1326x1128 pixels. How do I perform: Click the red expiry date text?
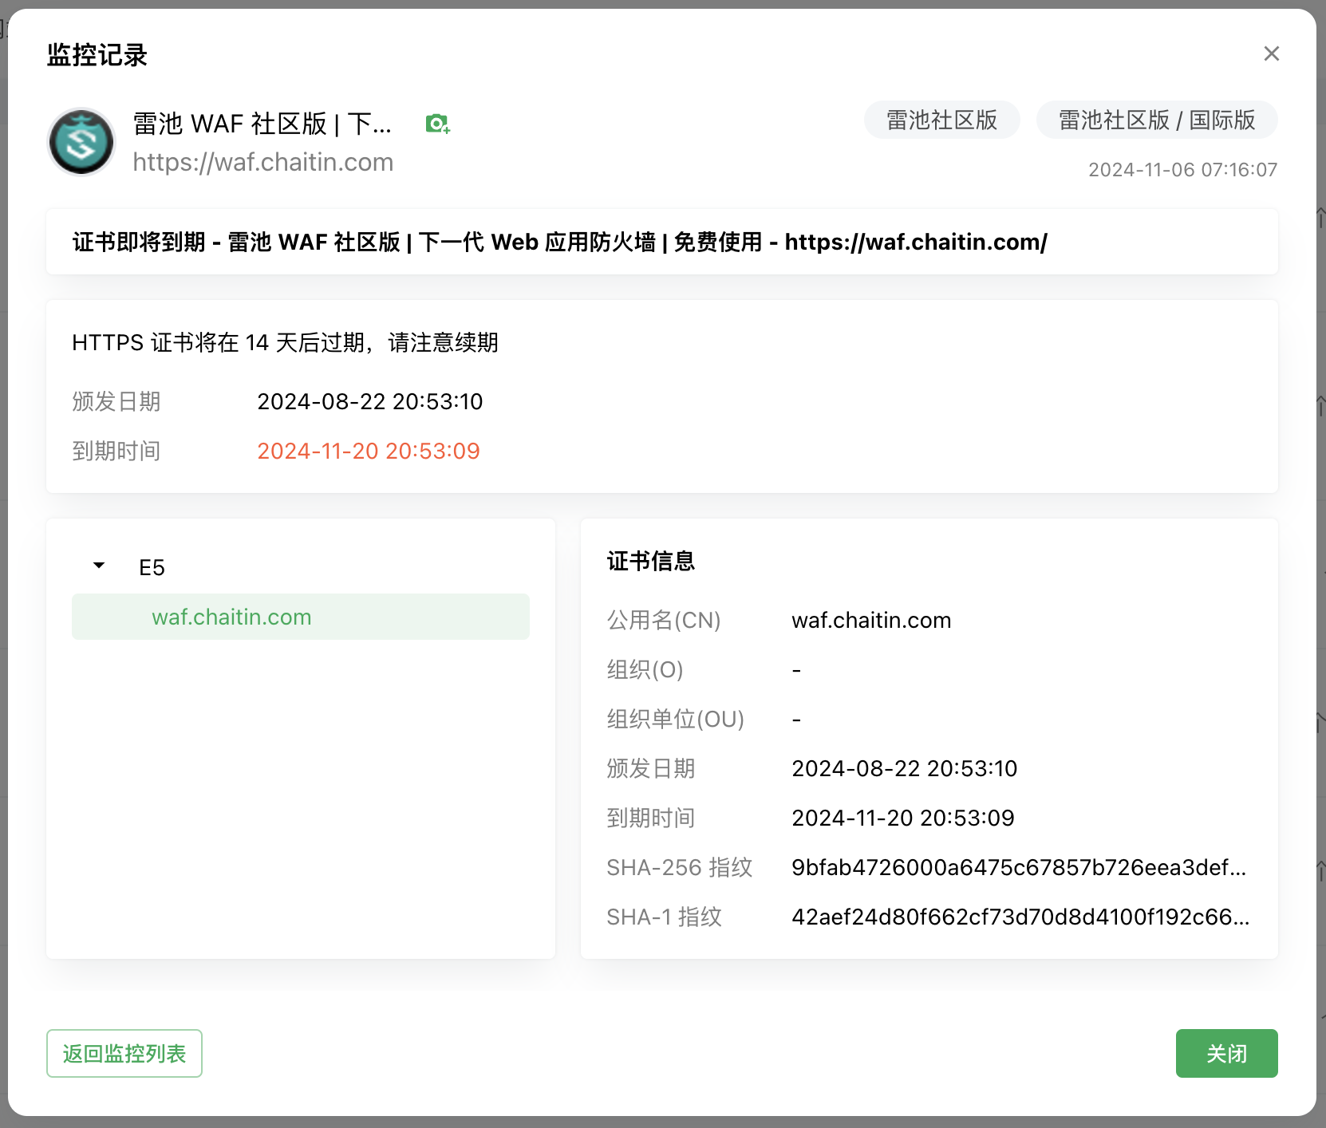[x=368, y=451]
